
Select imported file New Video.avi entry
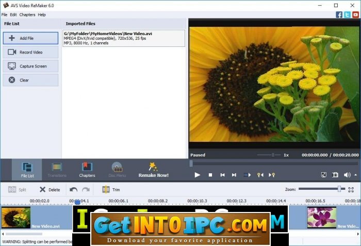(124, 38)
